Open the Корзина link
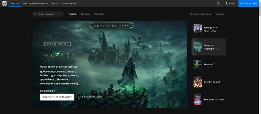The height and width of the screenshot is (114, 261). coord(219,14)
